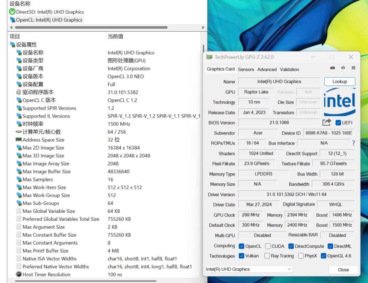Image resolution: width=368 pixels, height=283 pixels.
Task: Click the icon beside the OpenCL C 版本 row
Action: (x=19, y=100)
